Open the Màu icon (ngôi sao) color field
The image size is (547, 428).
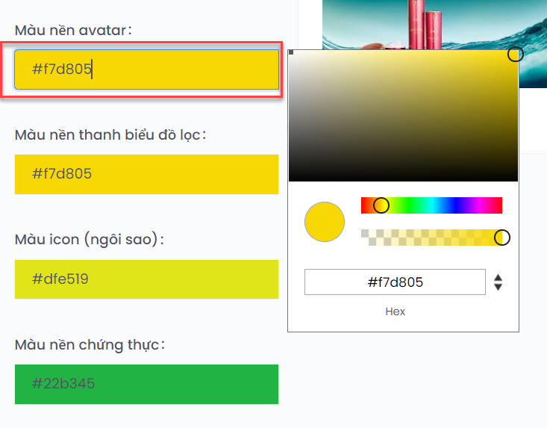[146, 279]
